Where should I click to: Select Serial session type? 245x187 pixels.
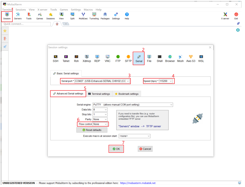click(x=139, y=59)
